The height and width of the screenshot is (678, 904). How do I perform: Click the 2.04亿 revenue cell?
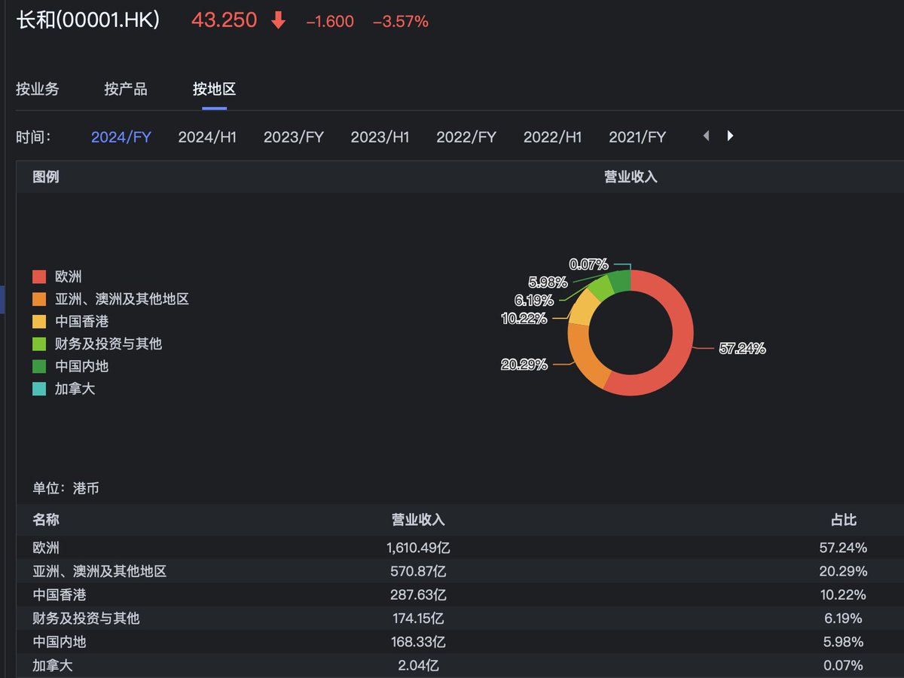click(418, 665)
